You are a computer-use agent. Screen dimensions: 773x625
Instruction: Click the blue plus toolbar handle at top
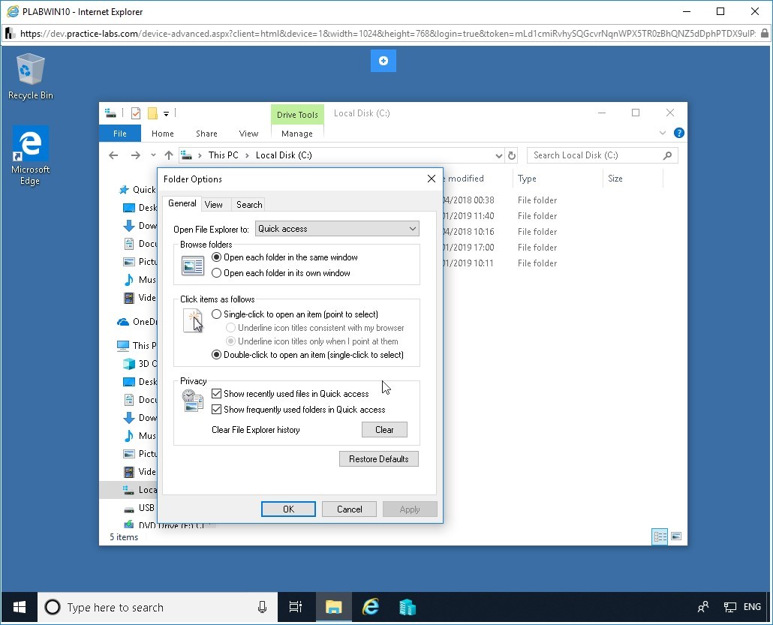pyautogui.click(x=383, y=61)
